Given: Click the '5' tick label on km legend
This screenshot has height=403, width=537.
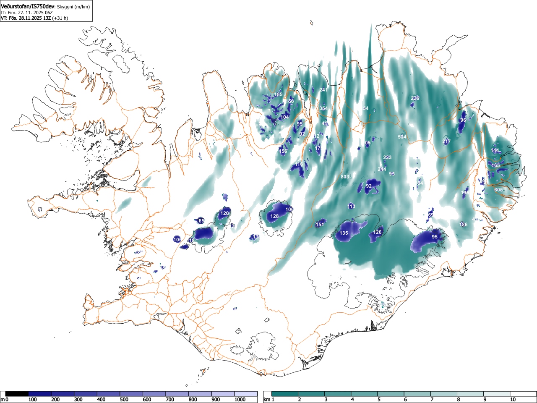Looking at the screenshot, I should [379, 400].
